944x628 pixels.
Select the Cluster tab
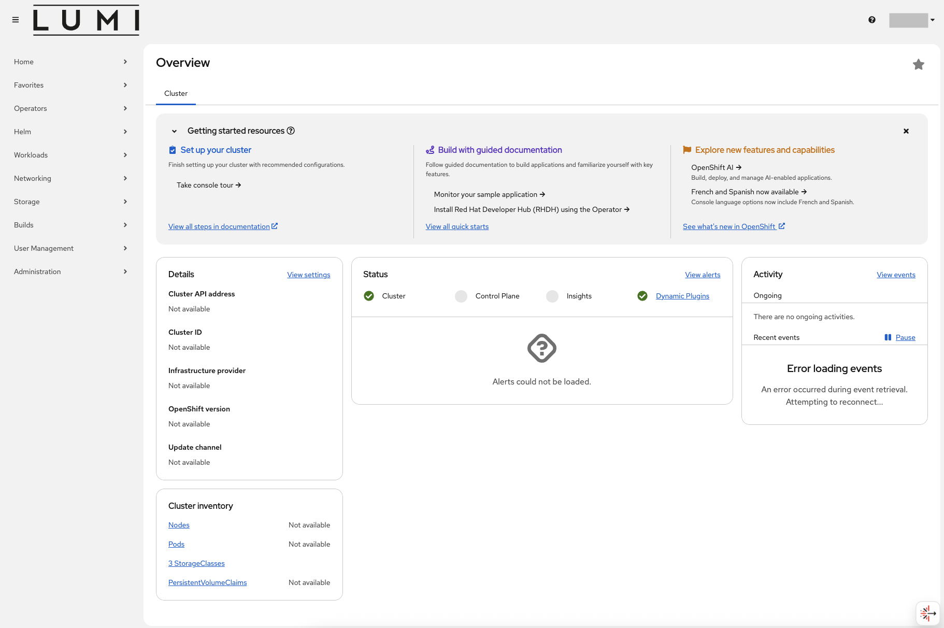(176, 93)
